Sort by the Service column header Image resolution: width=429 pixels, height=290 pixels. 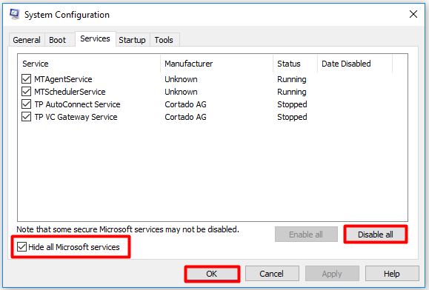pos(89,64)
